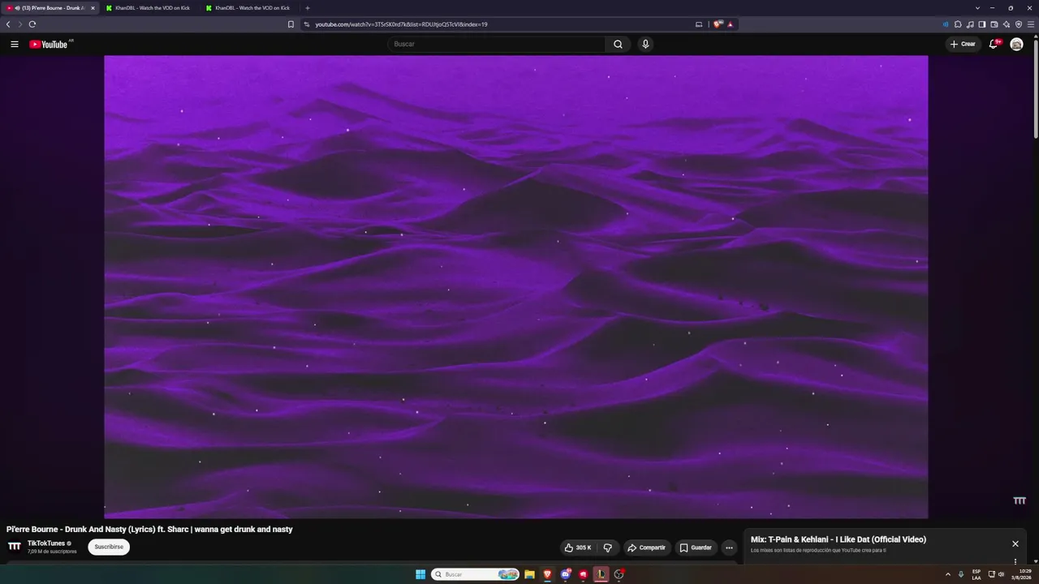
Task: Open Brave Rewards triangle icon
Action: click(731, 24)
